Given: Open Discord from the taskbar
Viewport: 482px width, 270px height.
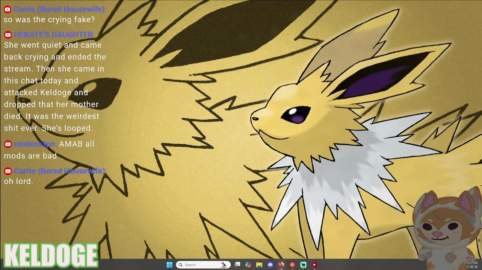Looking at the screenshot, I should pyautogui.click(x=270, y=265).
